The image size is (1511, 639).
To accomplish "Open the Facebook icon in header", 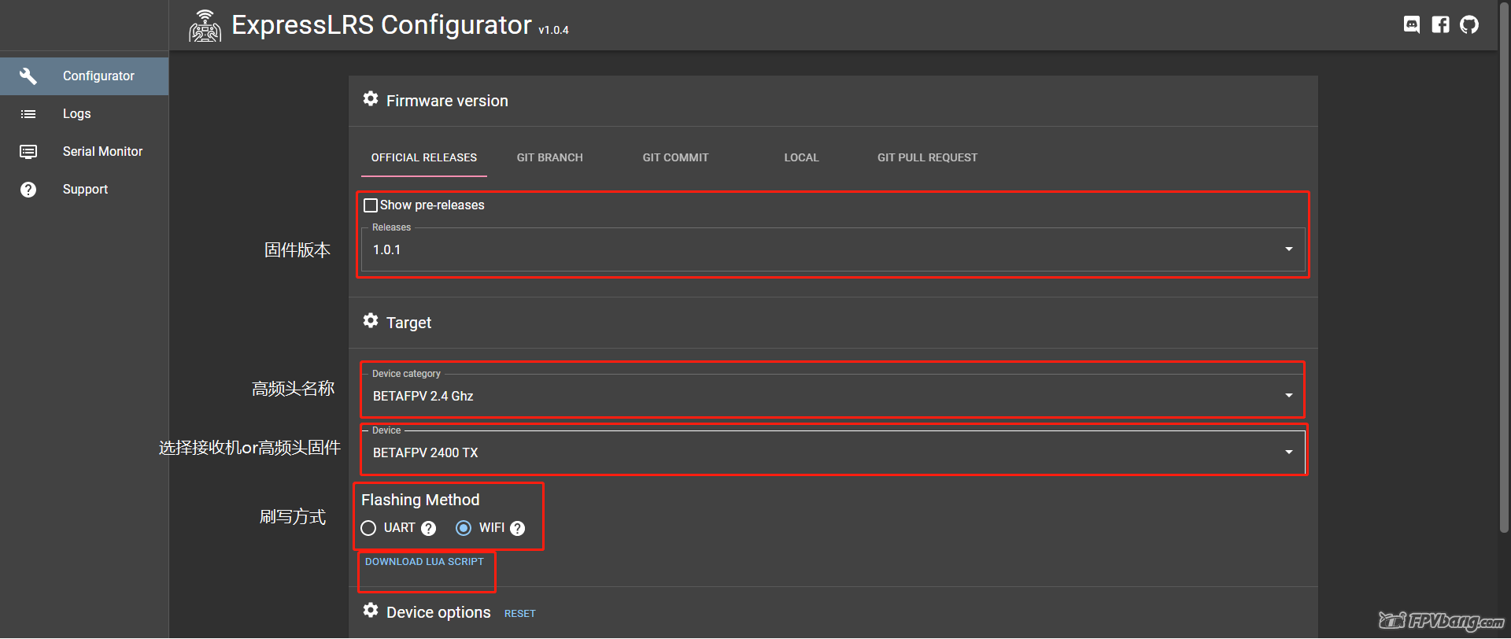I will coord(1440,24).
